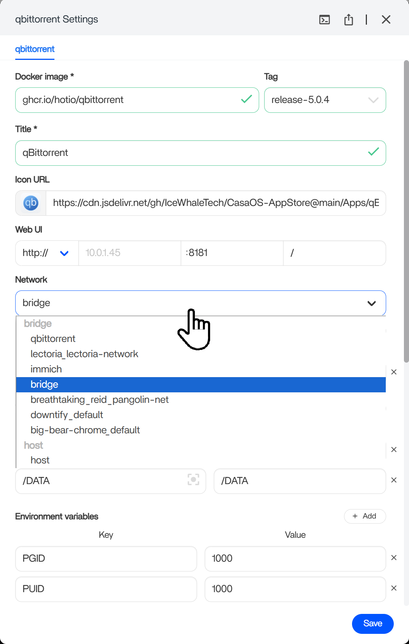Screen dimensions: 409x644
Task: Click the folder picker icon in /DATA field
Action: coord(193,479)
